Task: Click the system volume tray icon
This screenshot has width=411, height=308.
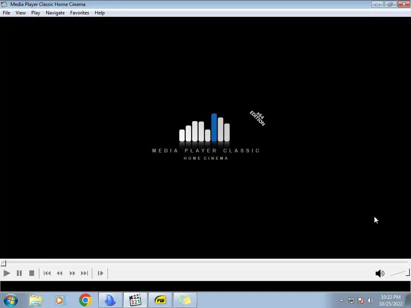Action: point(370,300)
